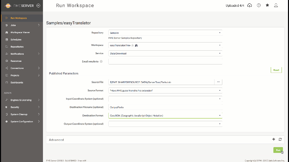Image resolution: width=289 pixels, height=162 pixels.
Task: Click the System Configuration gear icon
Action: click(7, 122)
